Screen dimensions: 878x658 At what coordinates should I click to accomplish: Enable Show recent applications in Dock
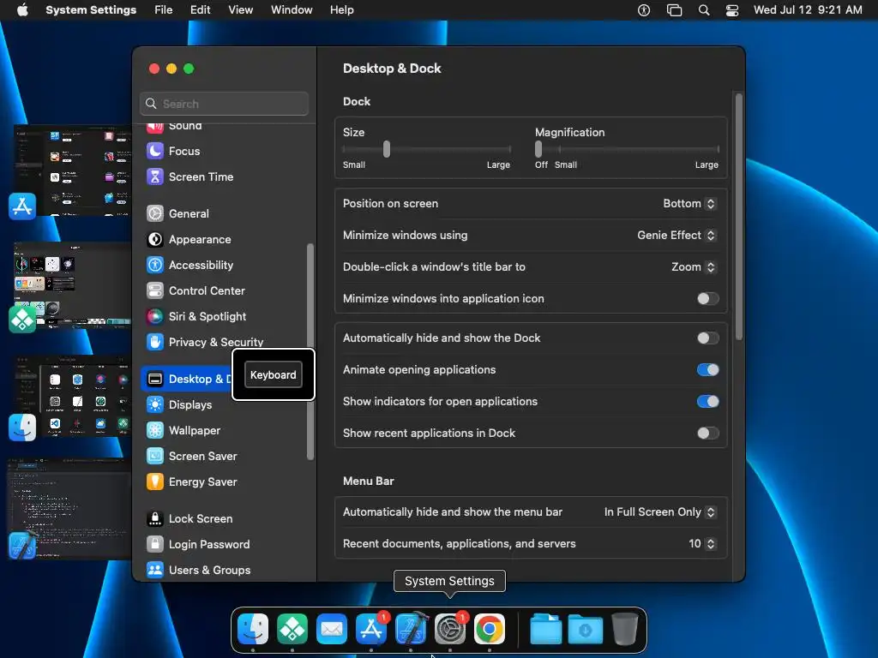[707, 433]
